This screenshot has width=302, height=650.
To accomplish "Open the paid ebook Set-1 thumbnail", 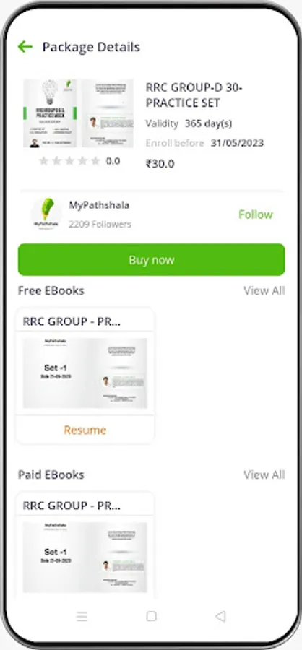I will (85, 557).
